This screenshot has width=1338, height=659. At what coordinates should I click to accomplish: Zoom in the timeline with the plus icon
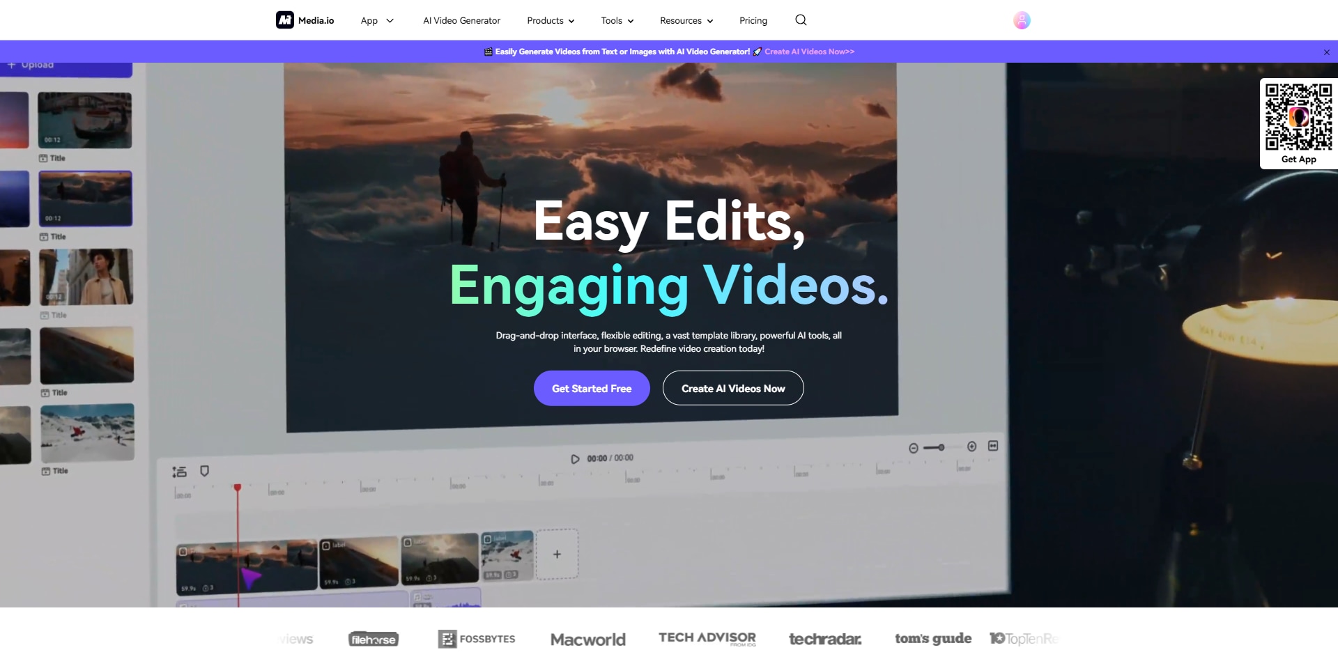(971, 447)
